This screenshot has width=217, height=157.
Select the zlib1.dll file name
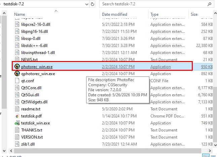[x=28, y=144]
